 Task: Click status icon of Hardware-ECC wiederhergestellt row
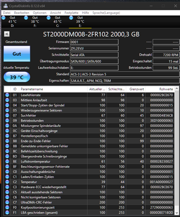[x=7, y=187]
